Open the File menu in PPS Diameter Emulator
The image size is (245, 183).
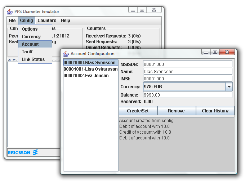coord(12,21)
